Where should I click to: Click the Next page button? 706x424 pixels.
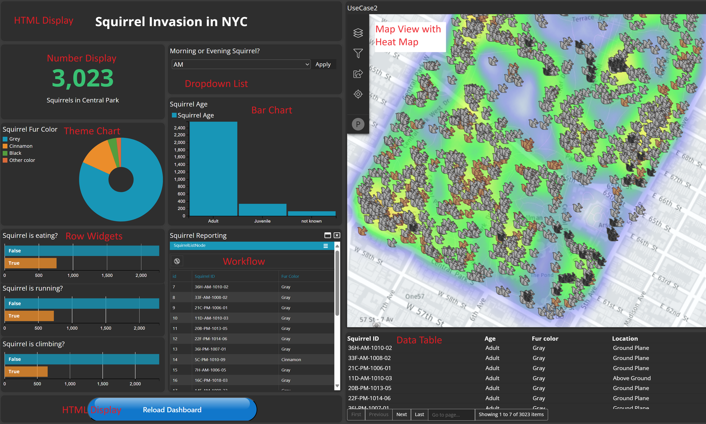click(401, 414)
